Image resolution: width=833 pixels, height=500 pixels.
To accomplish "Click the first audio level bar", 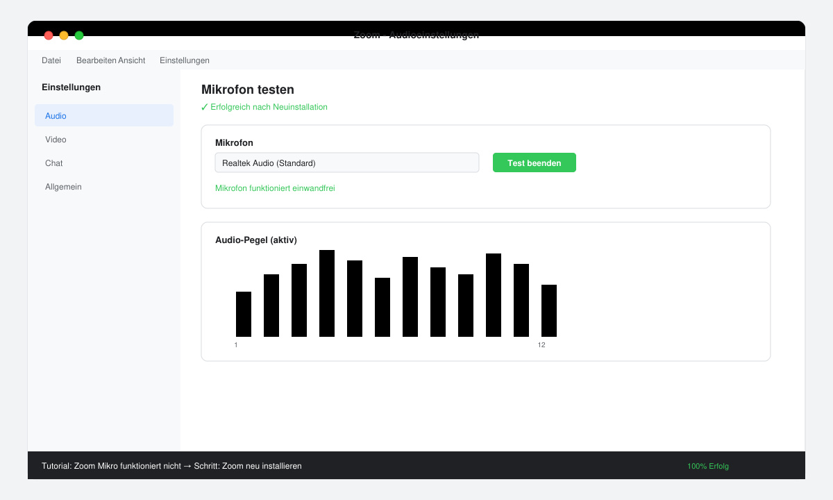I will [x=244, y=314].
